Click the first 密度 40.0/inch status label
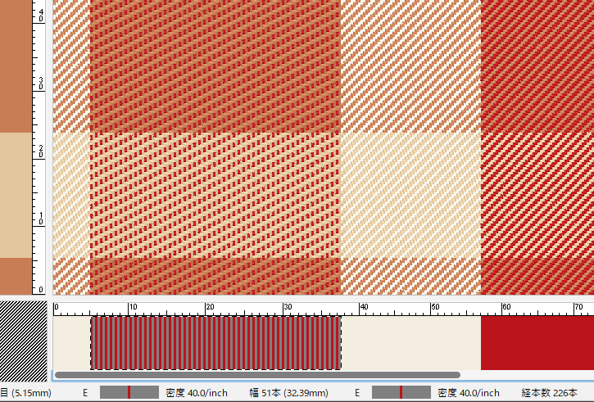The width and height of the screenshot is (594, 402). pos(197,392)
